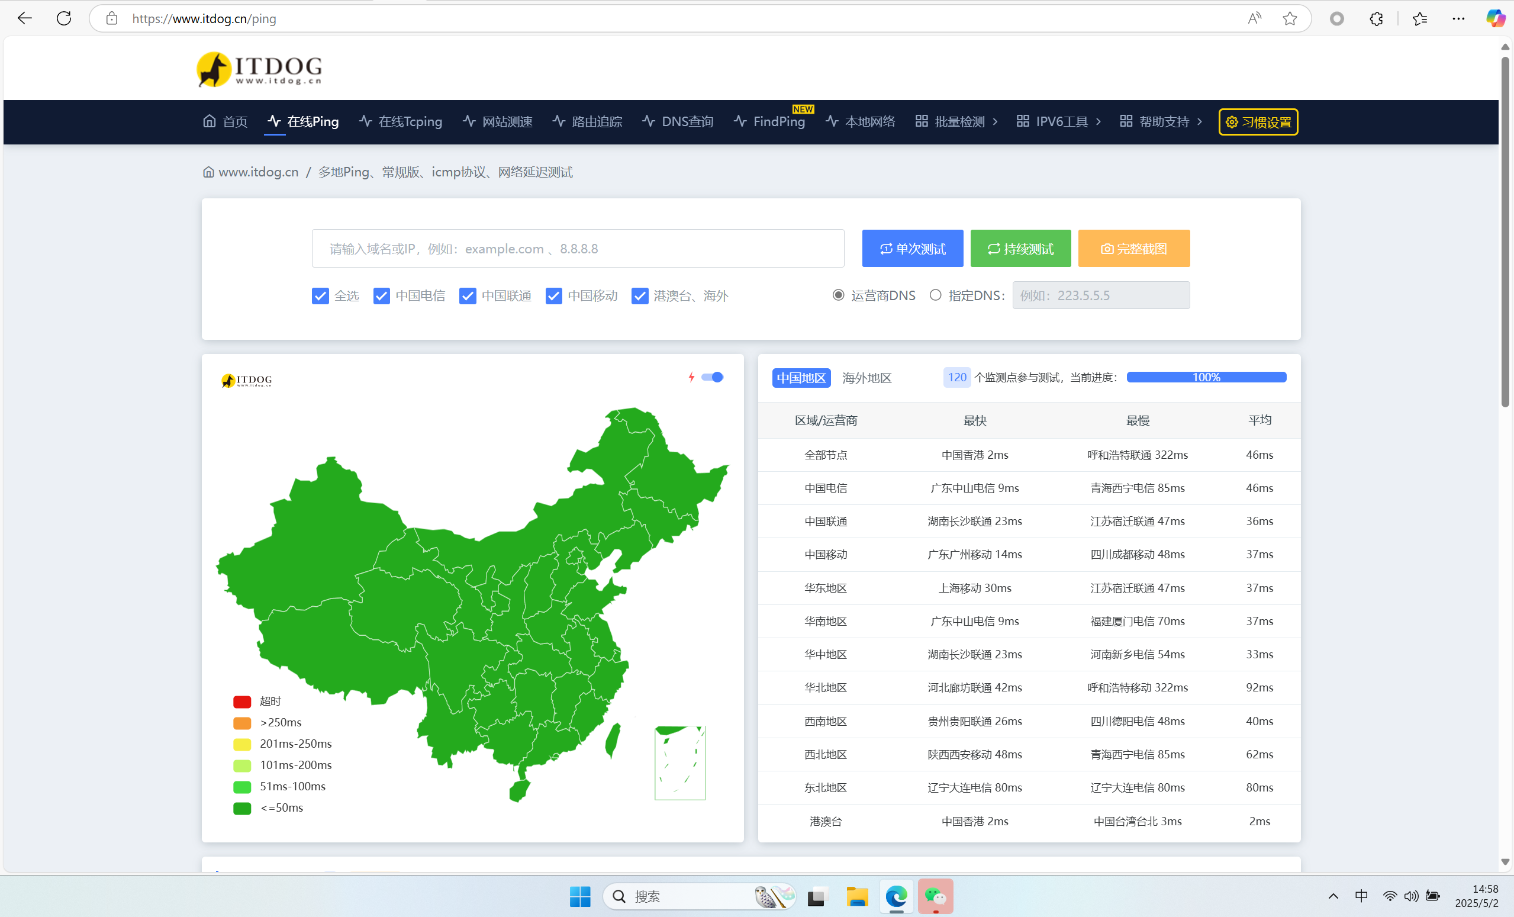Open File Explorer from the taskbar

click(856, 897)
